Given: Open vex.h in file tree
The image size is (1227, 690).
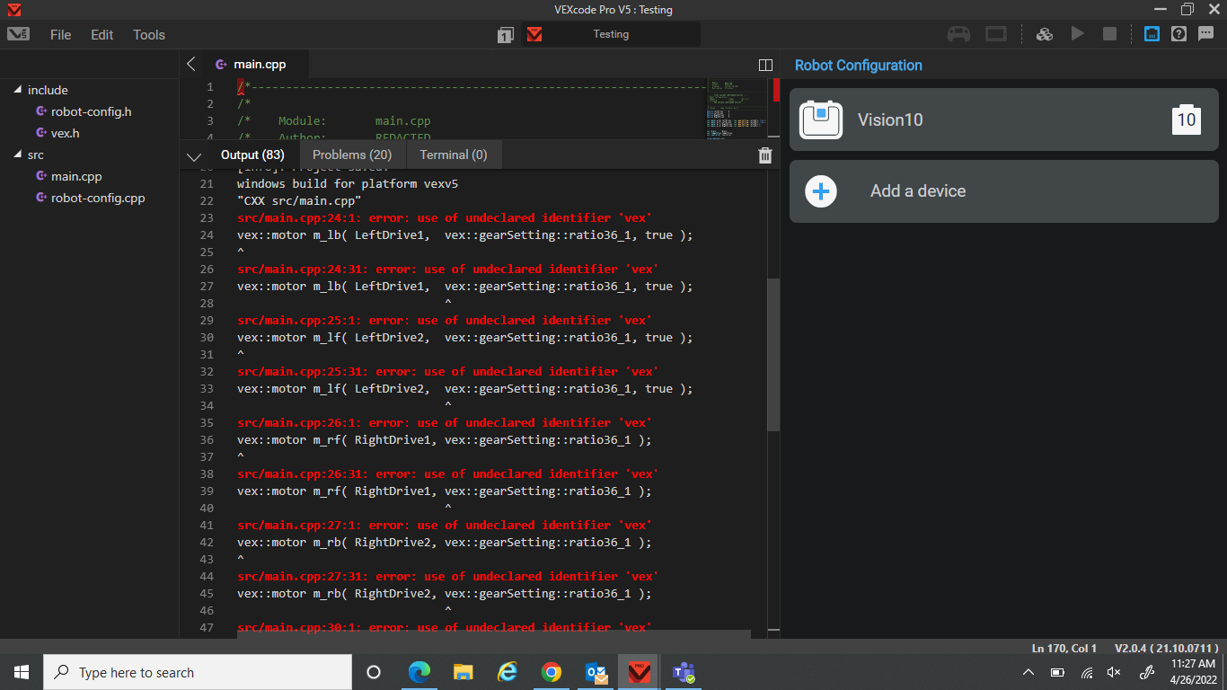Looking at the screenshot, I should coord(65,133).
